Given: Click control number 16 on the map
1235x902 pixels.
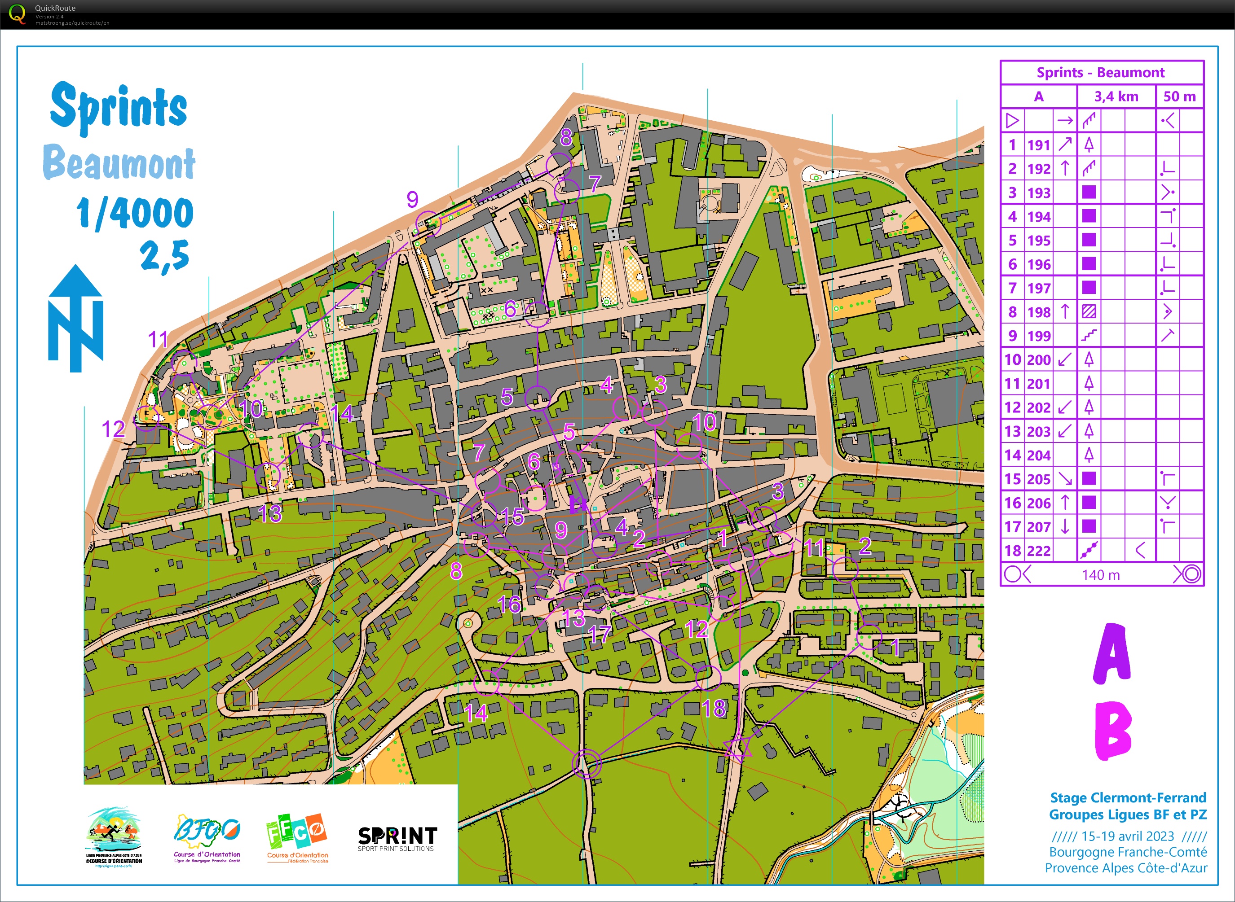Looking at the screenshot, I should pos(509,604).
